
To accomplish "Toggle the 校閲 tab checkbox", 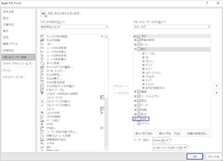I will [139, 110].
